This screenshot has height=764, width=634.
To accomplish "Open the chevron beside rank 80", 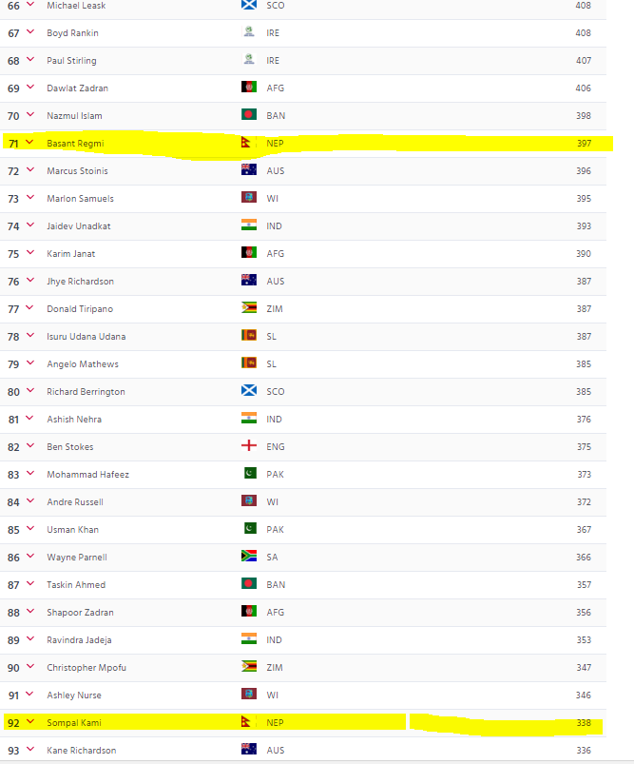I will click(29, 391).
